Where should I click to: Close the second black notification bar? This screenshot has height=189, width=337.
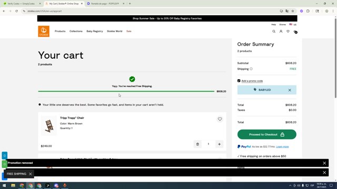click(324, 173)
